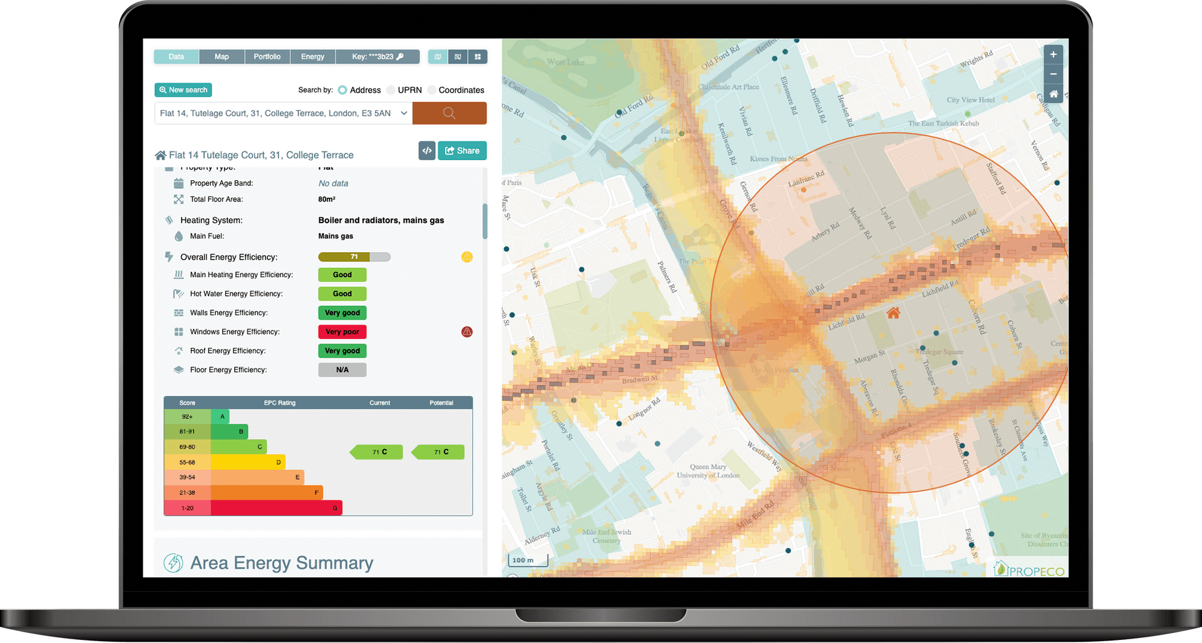This screenshot has width=1202, height=643.
Task: Zoom out on the map
Action: click(1054, 74)
